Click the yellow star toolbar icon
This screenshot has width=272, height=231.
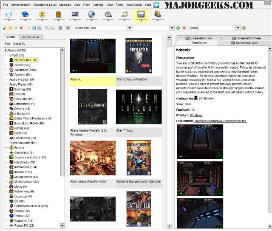(10, 28)
